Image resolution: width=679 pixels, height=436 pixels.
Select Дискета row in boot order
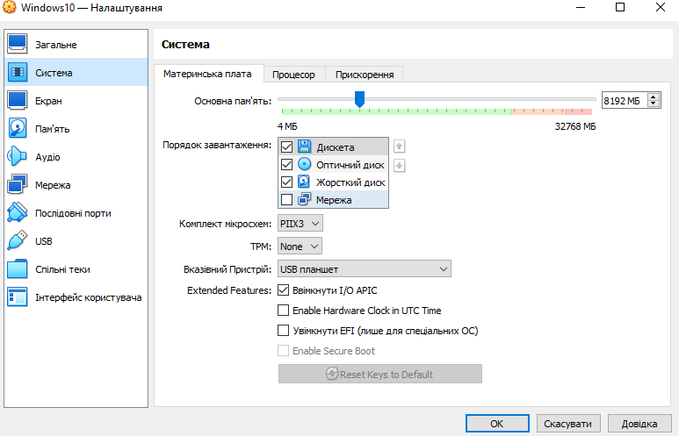click(x=334, y=147)
